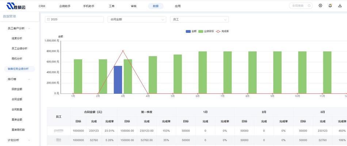Click the search magnifier icon
This screenshot has width=347, height=146.
coord(309,6)
